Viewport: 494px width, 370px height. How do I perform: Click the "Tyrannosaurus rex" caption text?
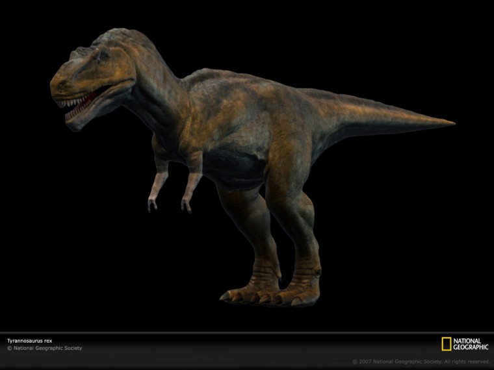[x=30, y=341]
